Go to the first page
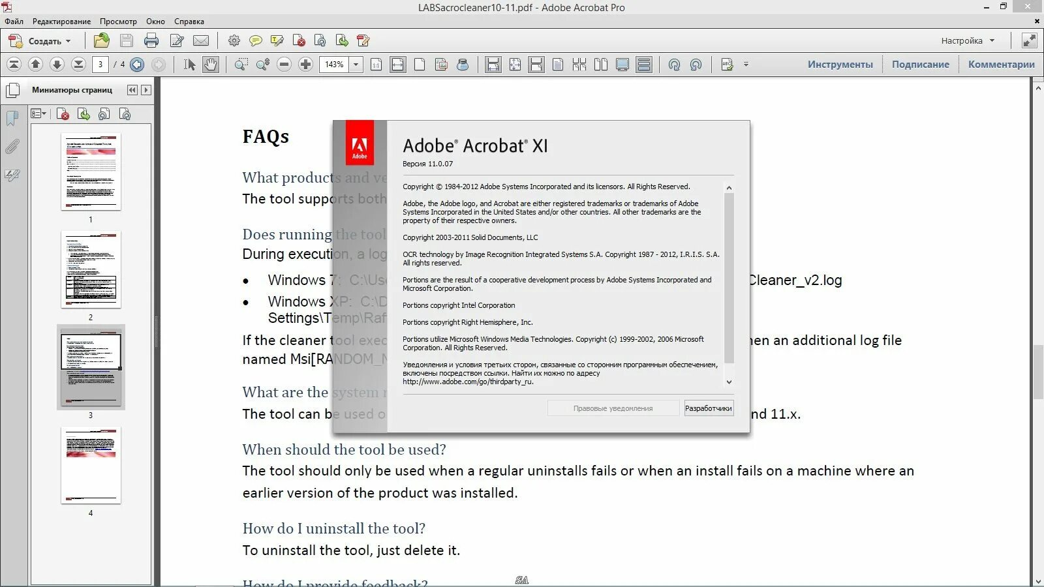Viewport: 1044px width, 587px height. 14,64
